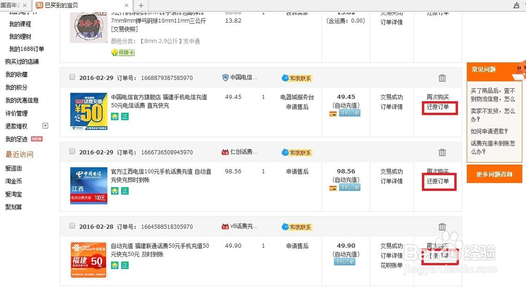The height and width of the screenshot is (287, 526).
Task: Click the 更多问题咨询 orange button
Action: click(x=494, y=175)
